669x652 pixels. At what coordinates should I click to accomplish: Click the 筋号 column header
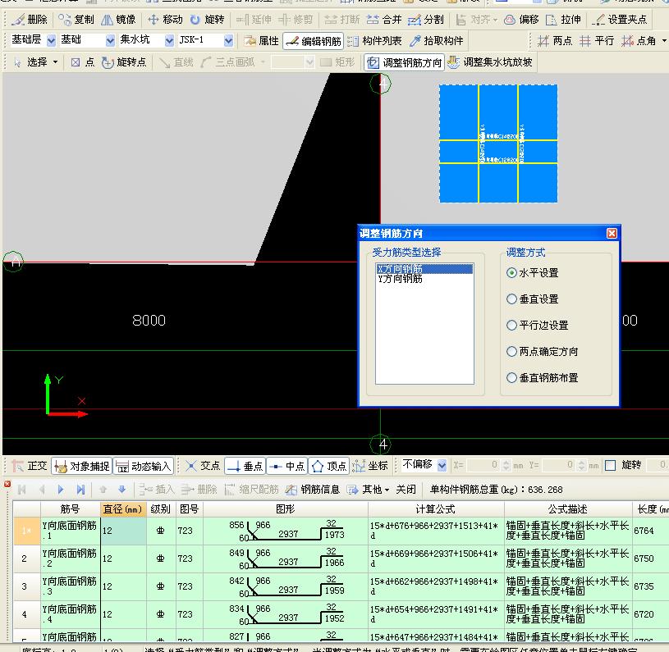(70, 508)
